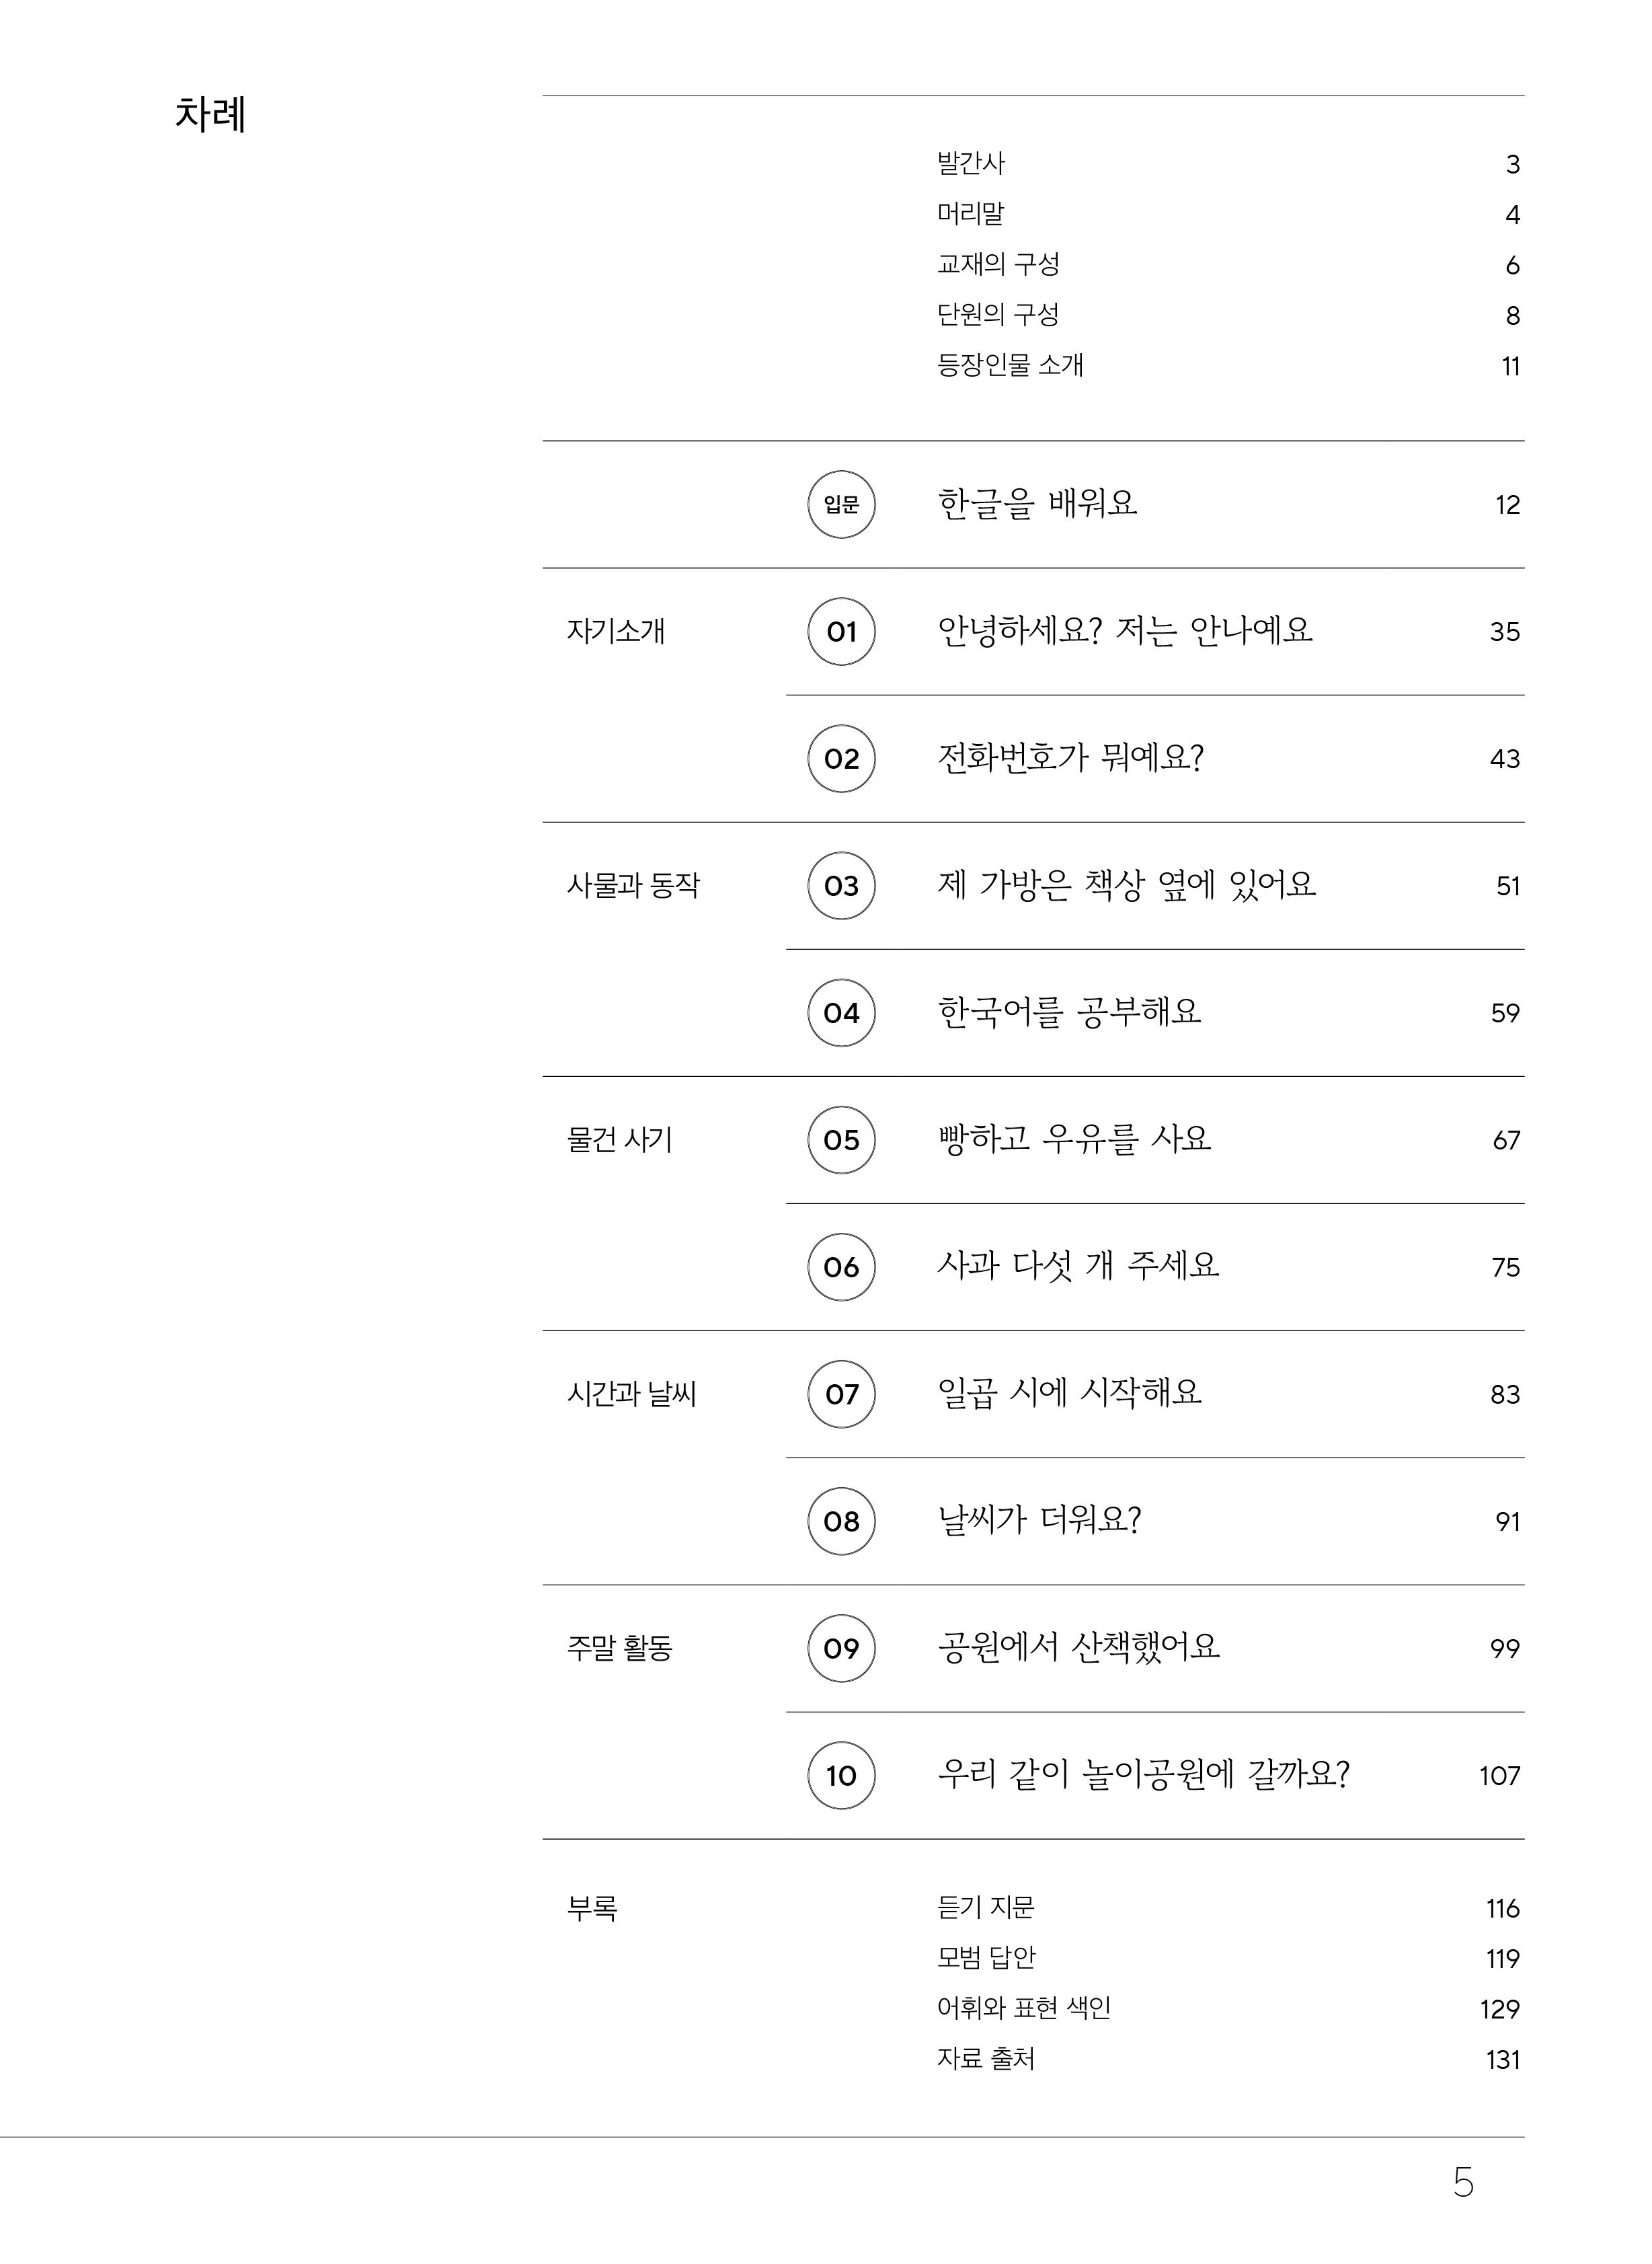Click the circled 03 unit badge
Viewport: 1652px width, 2264px height.
(x=841, y=885)
